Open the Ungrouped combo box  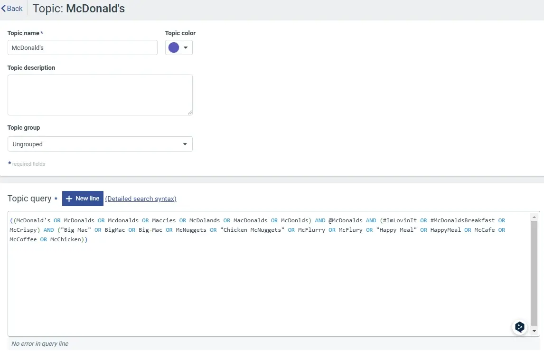[100, 144]
